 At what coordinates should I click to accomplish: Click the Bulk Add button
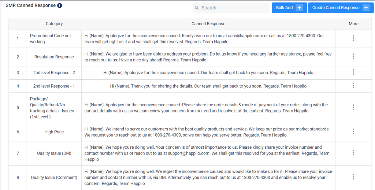click(x=289, y=8)
